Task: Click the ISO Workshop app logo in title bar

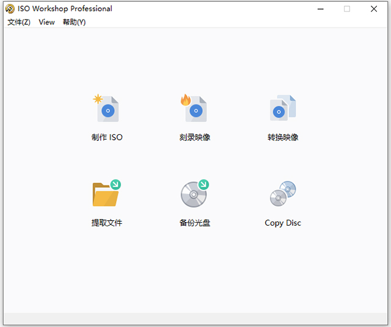Action: click(x=10, y=9)
